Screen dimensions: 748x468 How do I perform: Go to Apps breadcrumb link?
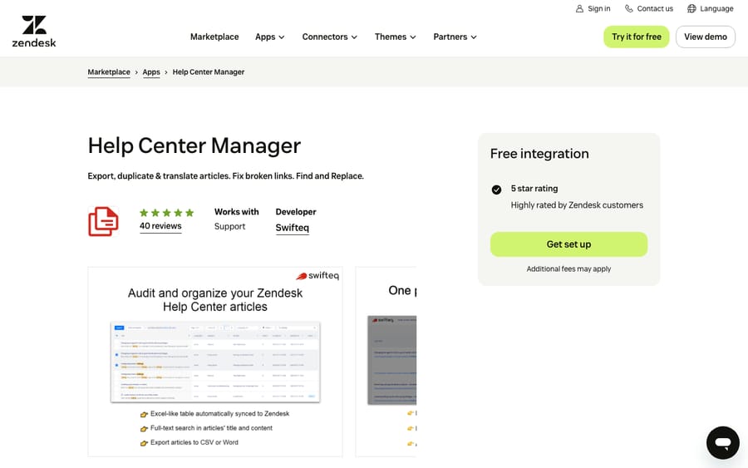pyautogui.click(x=151, y=72)
